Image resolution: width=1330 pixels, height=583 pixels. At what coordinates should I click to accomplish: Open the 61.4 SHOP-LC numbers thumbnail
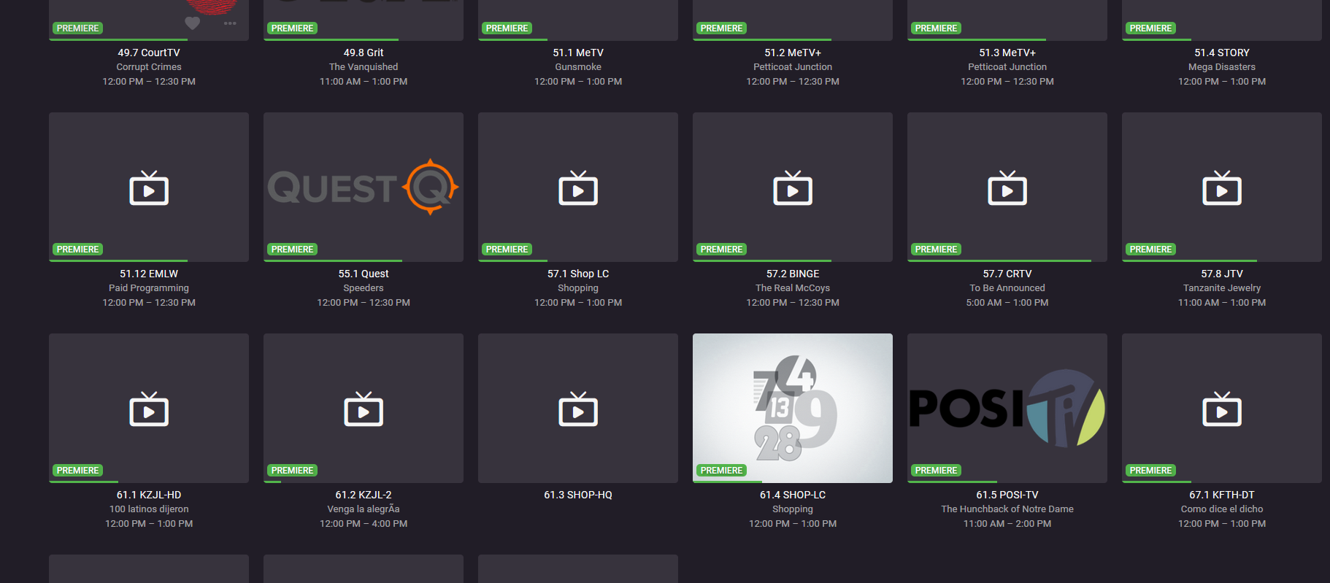tap(793, 408)
